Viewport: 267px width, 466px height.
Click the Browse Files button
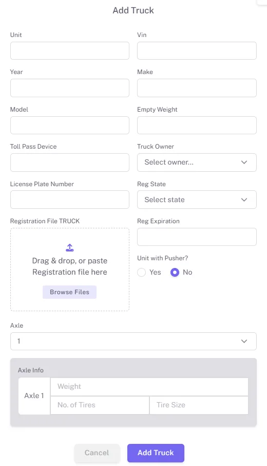click(69, 292)
